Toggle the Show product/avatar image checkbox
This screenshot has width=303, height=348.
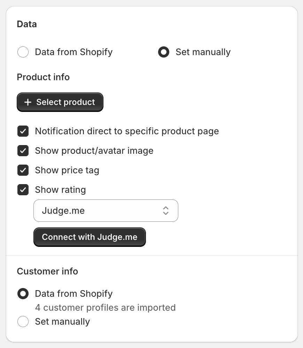23,151
